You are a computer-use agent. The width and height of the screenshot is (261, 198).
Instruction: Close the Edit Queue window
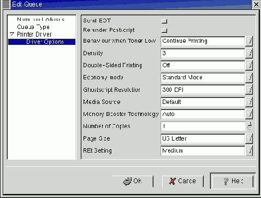(x=256, y=4)
